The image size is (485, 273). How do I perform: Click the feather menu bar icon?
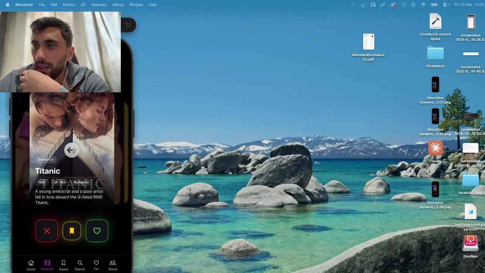[383, 5]
